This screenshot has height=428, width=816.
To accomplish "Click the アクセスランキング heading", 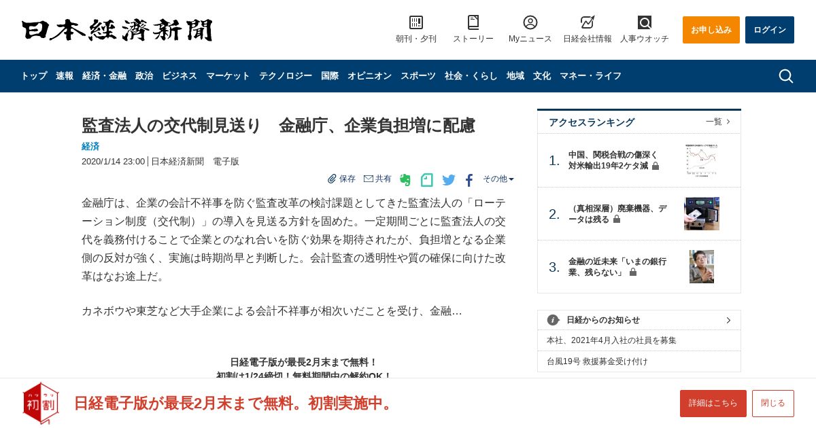I will 592,122.
